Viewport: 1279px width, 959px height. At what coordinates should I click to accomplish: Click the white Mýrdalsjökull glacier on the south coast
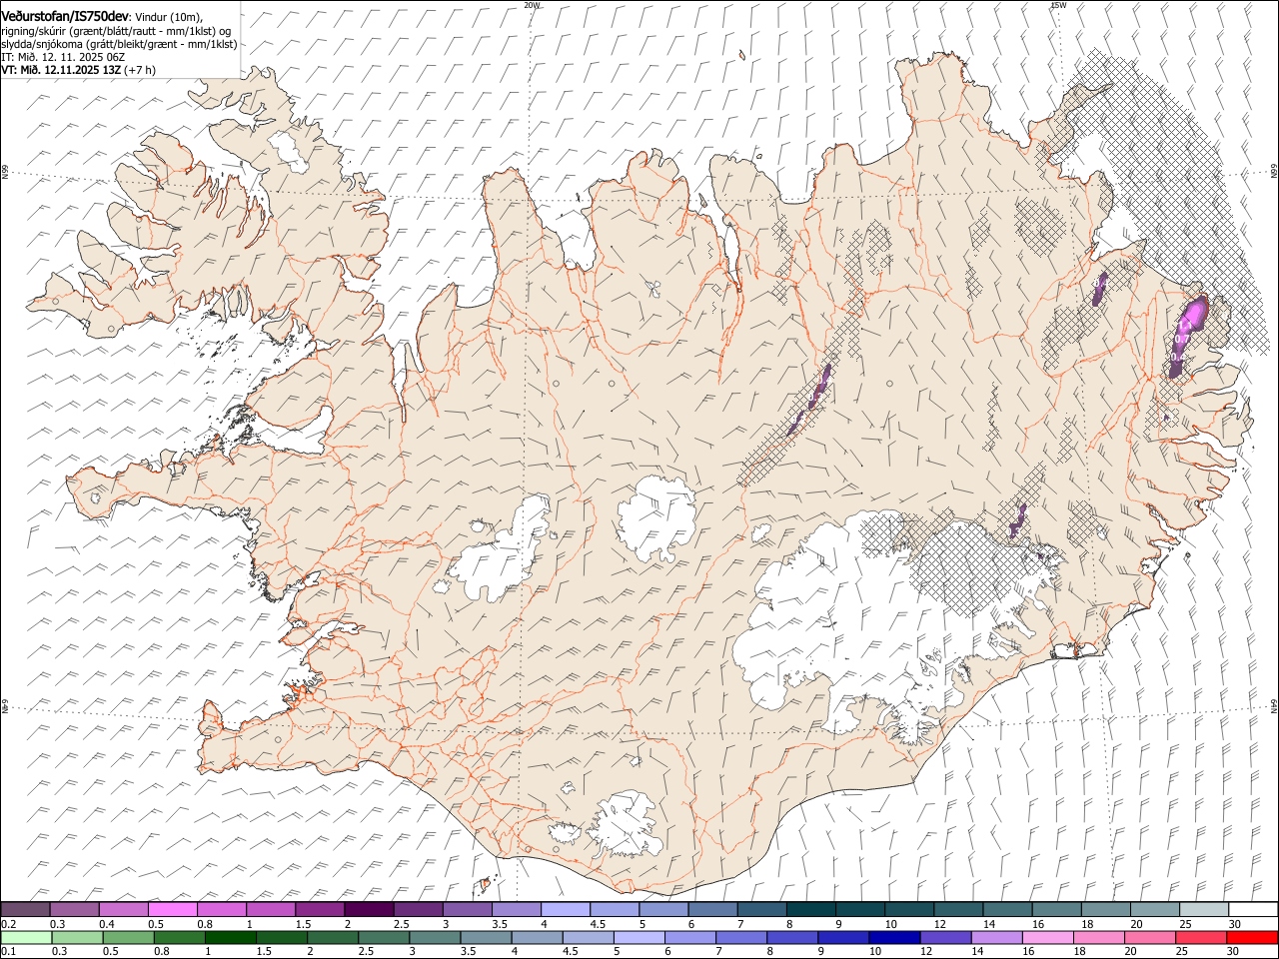coord(623,824)
